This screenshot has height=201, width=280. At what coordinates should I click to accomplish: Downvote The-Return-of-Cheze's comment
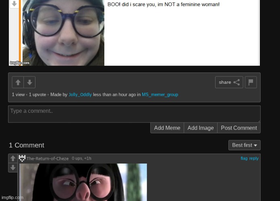click(x=13, y=167)
